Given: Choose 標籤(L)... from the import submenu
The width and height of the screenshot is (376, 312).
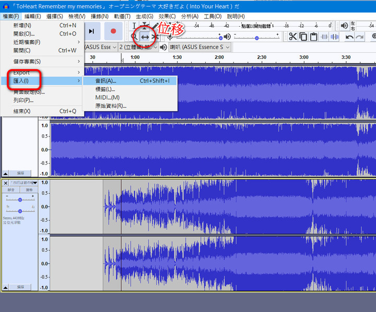Looking at the screenshot, I should pos(130,89).
